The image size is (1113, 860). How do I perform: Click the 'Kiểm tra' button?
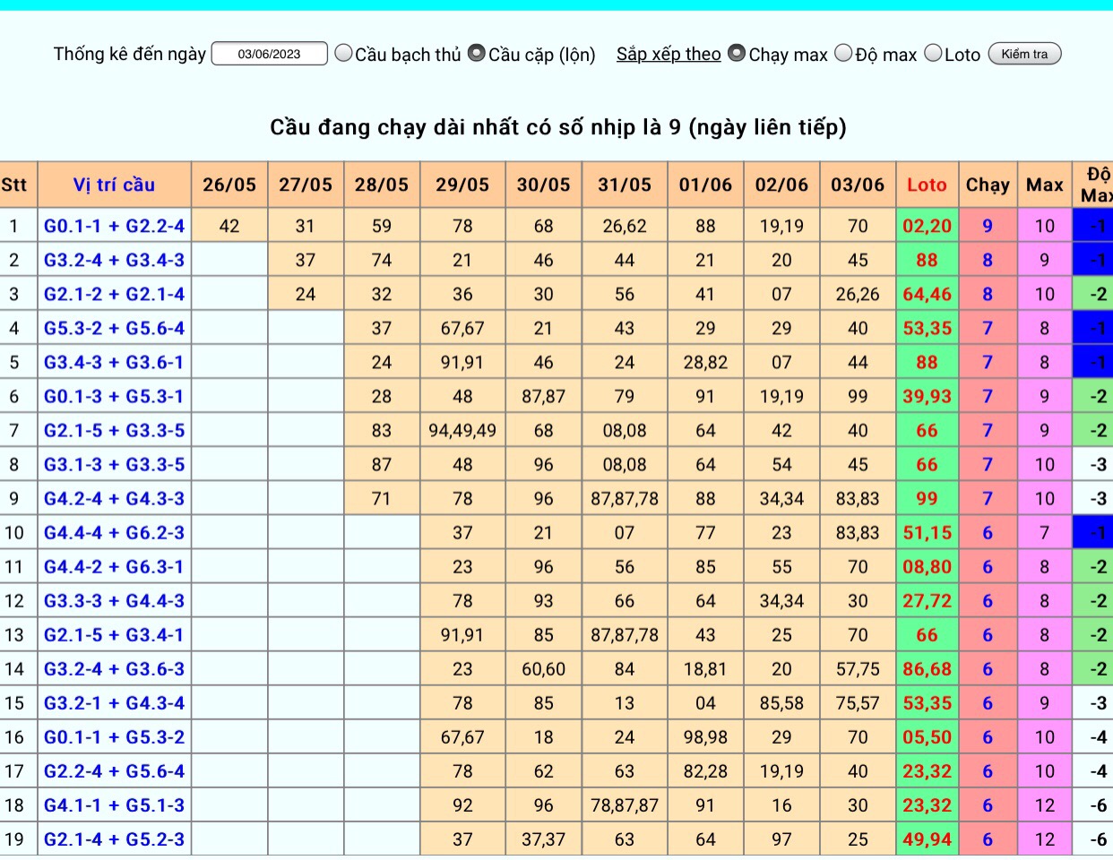[1024, 54]
